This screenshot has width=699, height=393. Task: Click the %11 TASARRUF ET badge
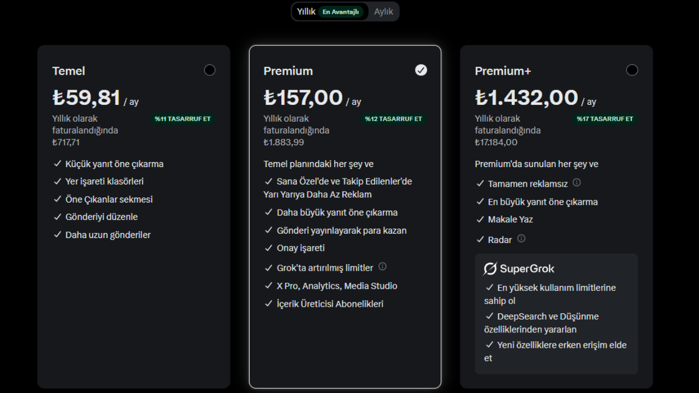182,119
